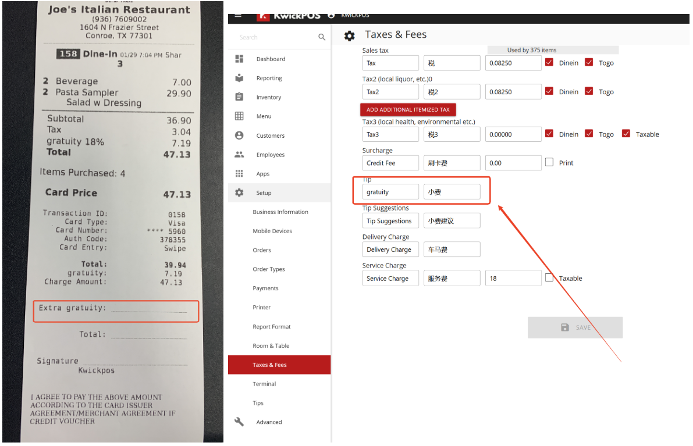The width and height of the screenshot is (693, 446).
Task: Click the Menu table icon
Action: (239, 116)
